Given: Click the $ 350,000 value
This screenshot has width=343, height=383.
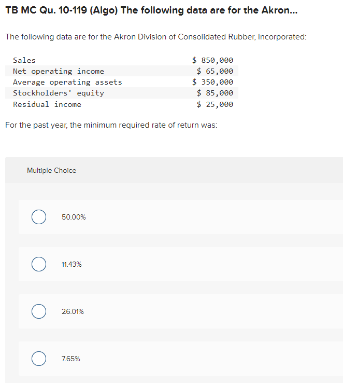Looking at the screenshot, I should pyautogui.click(x=212, y=82).
